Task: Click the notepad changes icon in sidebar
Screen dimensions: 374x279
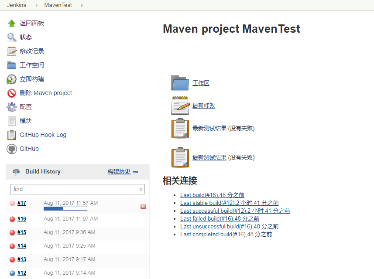Action: pyautogui.click(x=12, y=51)
